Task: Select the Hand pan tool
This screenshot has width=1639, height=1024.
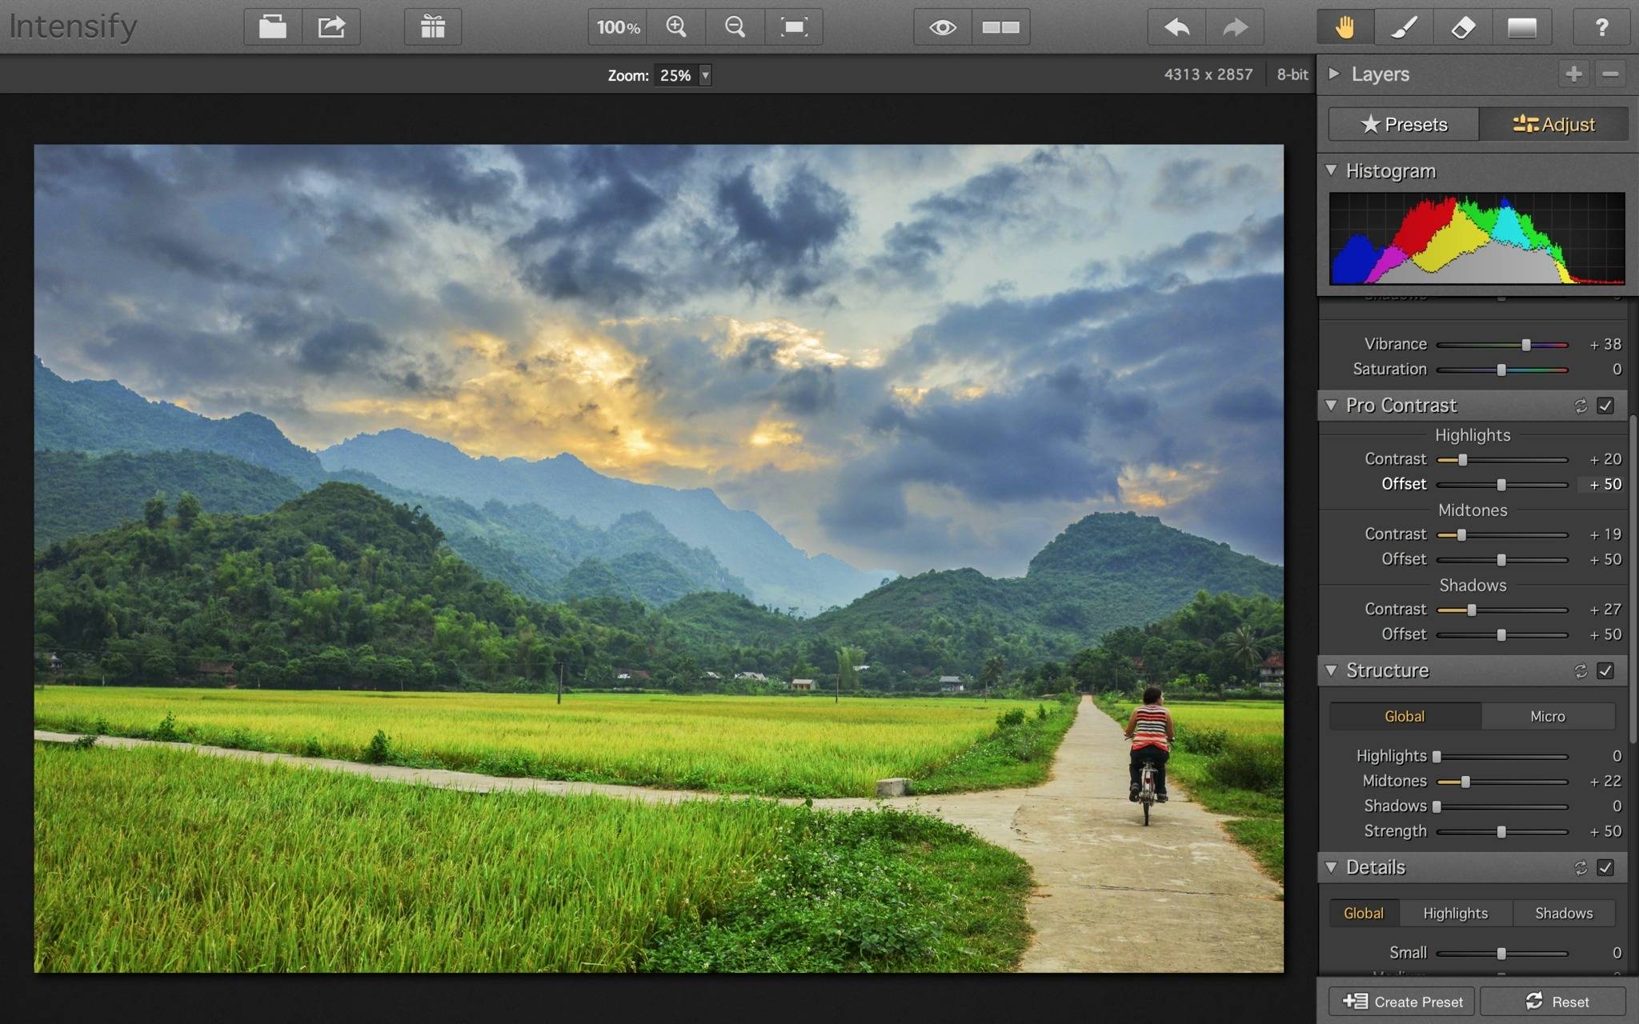Action: pos(1345,27)
